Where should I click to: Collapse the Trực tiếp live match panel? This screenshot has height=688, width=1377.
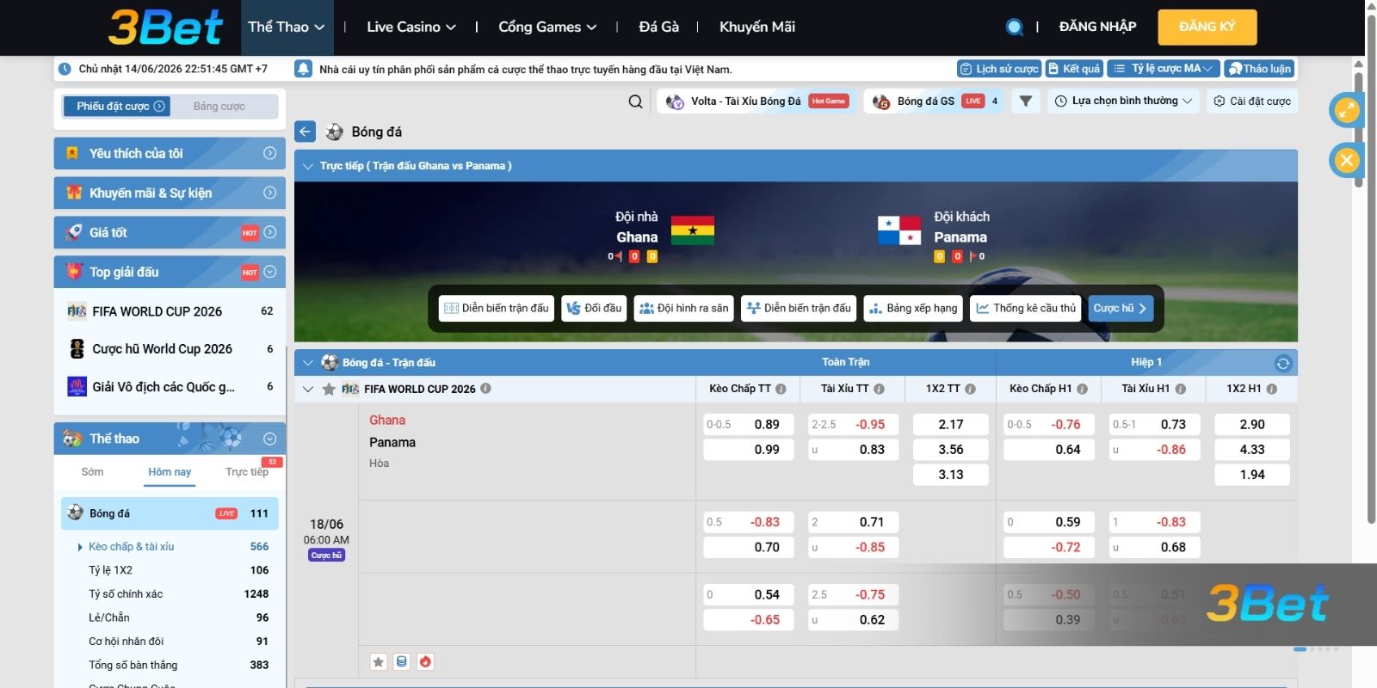point(307,166)
